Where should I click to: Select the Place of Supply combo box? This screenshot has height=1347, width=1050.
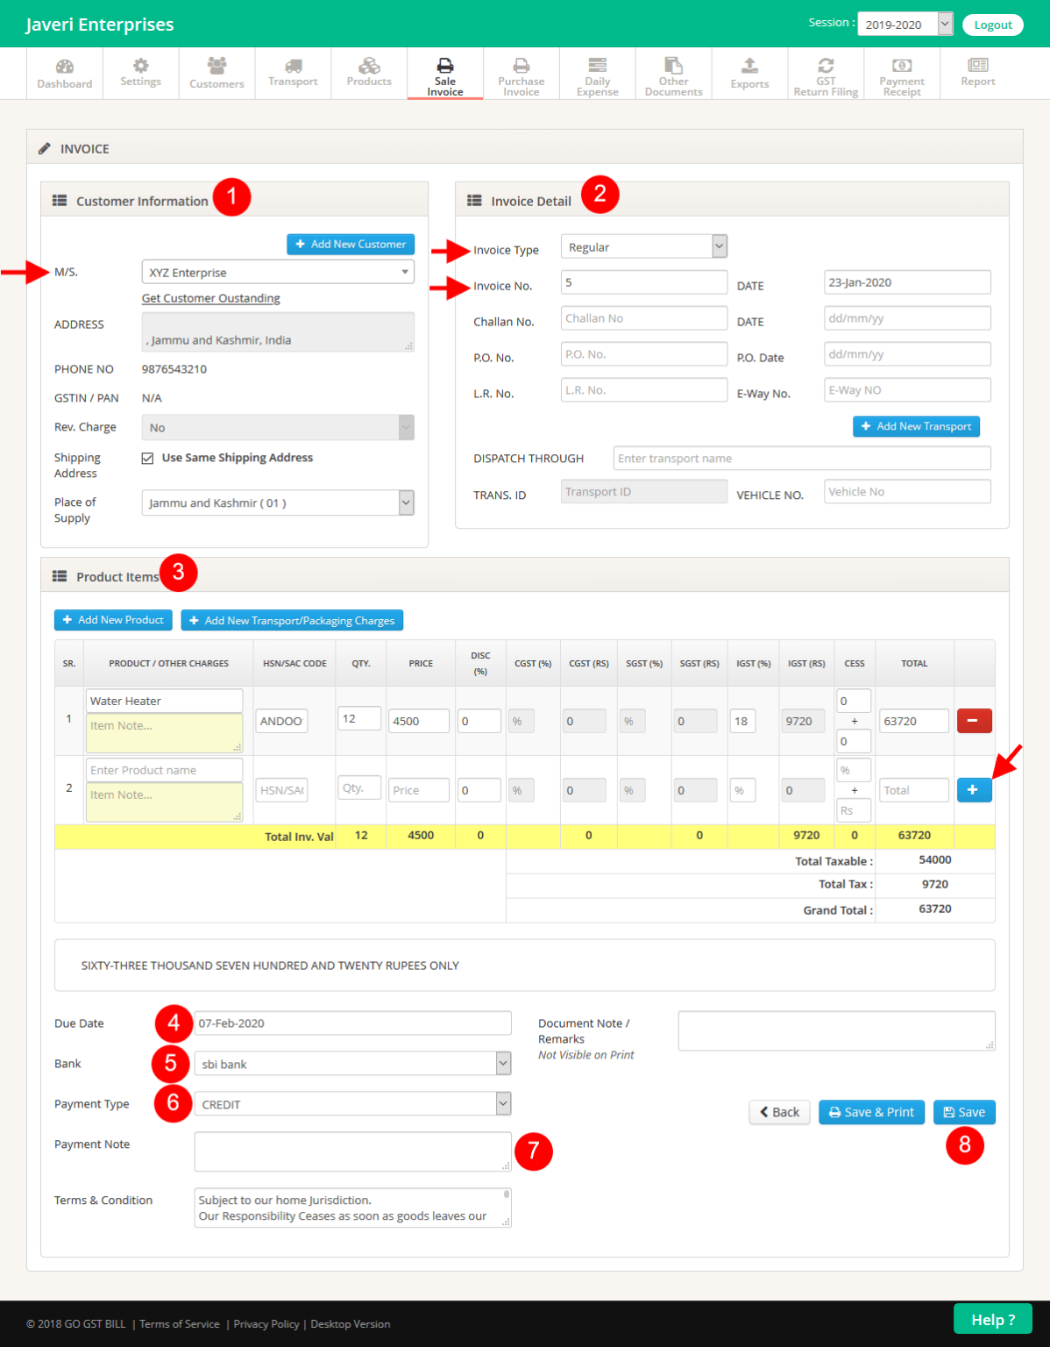[277, 502]
